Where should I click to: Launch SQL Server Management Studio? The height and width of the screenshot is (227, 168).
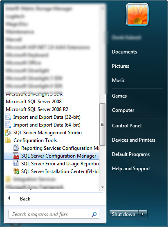tap(47, 133)
